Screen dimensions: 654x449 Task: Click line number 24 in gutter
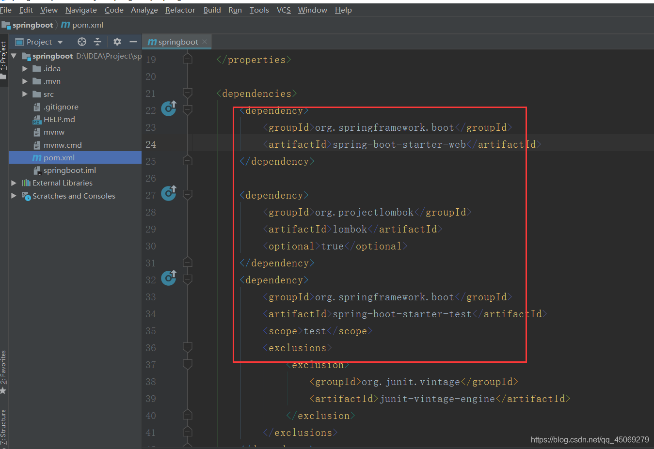pyautogui.click(x=151, y=144)
